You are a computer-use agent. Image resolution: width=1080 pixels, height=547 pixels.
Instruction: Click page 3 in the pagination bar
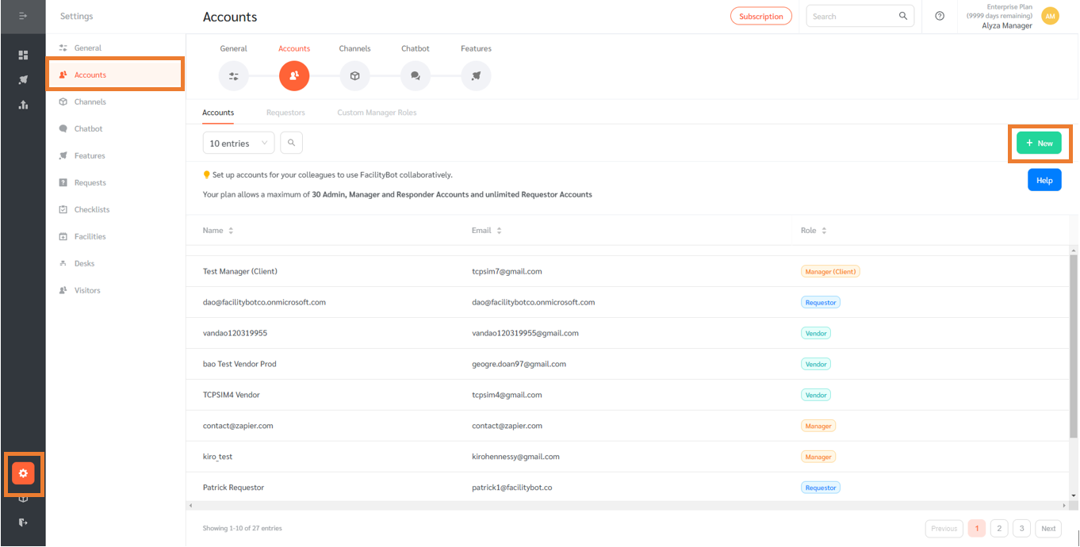[1021, 528]
